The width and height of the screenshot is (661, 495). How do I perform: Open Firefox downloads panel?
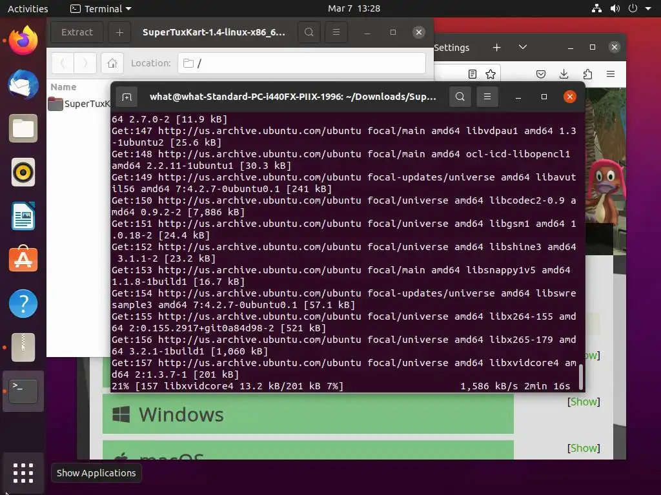pyautogui.click(x=564, y=75)
